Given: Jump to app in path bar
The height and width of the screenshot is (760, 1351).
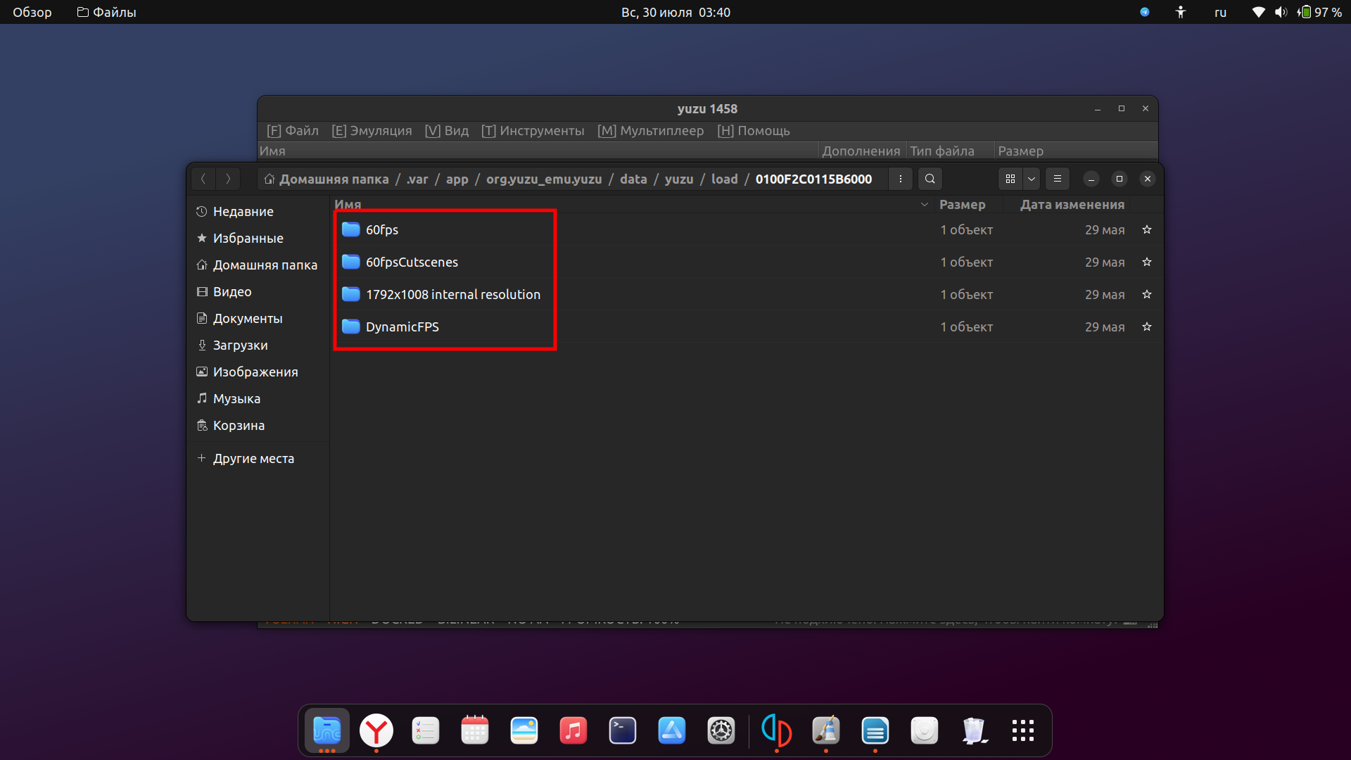Looking at the screenshot, I should pyautogui.click(x=457, y=179).
